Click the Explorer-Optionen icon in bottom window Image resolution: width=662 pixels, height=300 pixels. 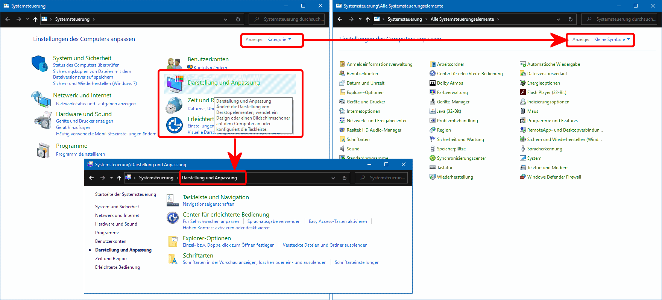point(173,241)
